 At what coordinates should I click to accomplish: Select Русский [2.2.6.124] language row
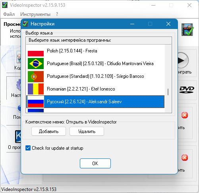(95, 102)
